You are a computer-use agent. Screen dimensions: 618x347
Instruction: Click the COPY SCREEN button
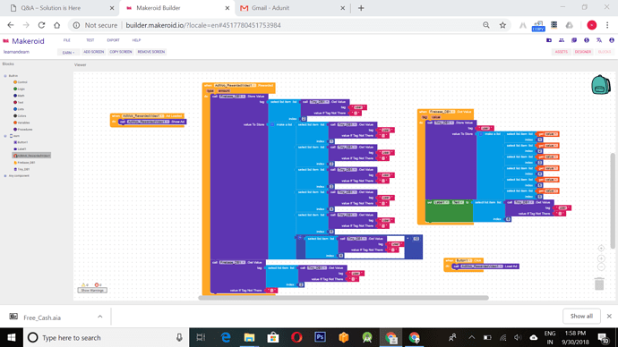click(121, 52)
